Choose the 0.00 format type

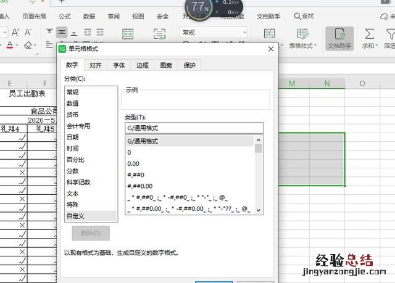pyautogui.click(x=133, y=163)
